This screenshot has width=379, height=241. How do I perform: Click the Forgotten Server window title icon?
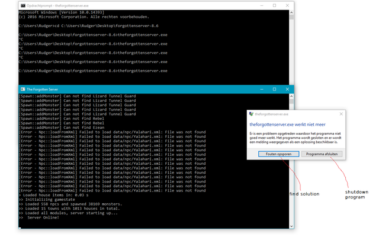[23, 89]
